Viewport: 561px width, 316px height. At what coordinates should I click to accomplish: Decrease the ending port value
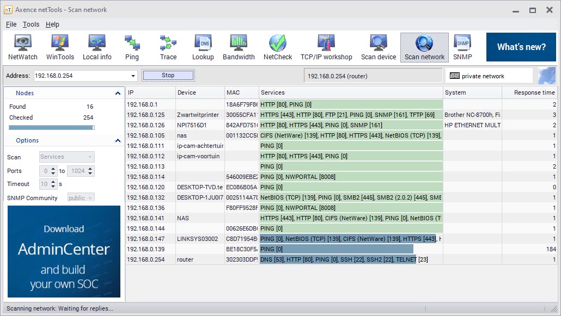(x=90, y=174)
